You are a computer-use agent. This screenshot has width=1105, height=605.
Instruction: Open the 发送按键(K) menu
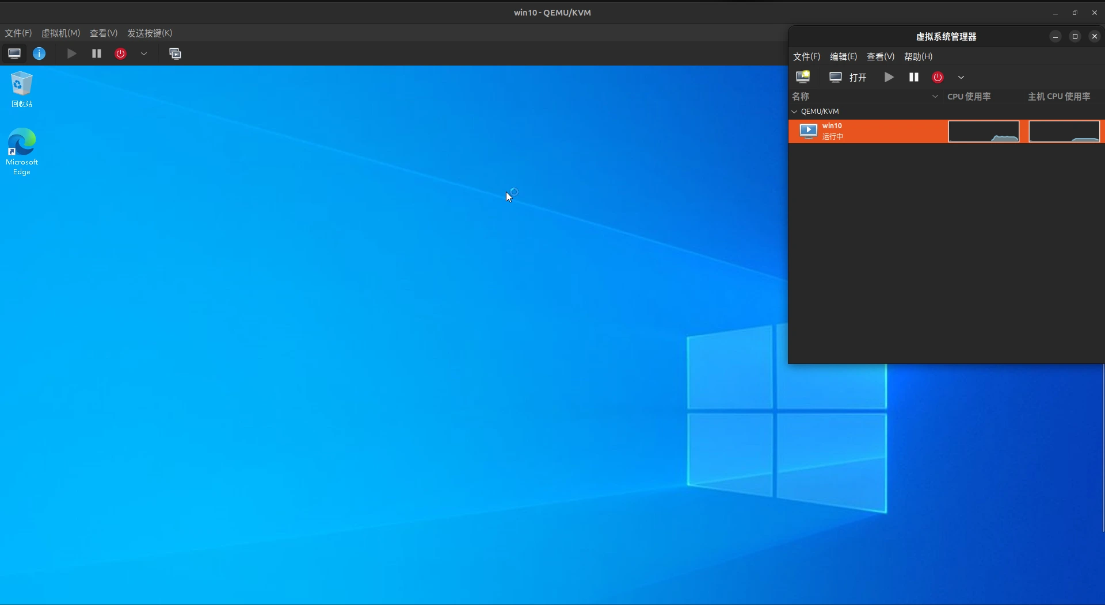pos(150,33)
